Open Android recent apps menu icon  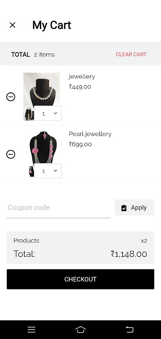coord(31,330)
